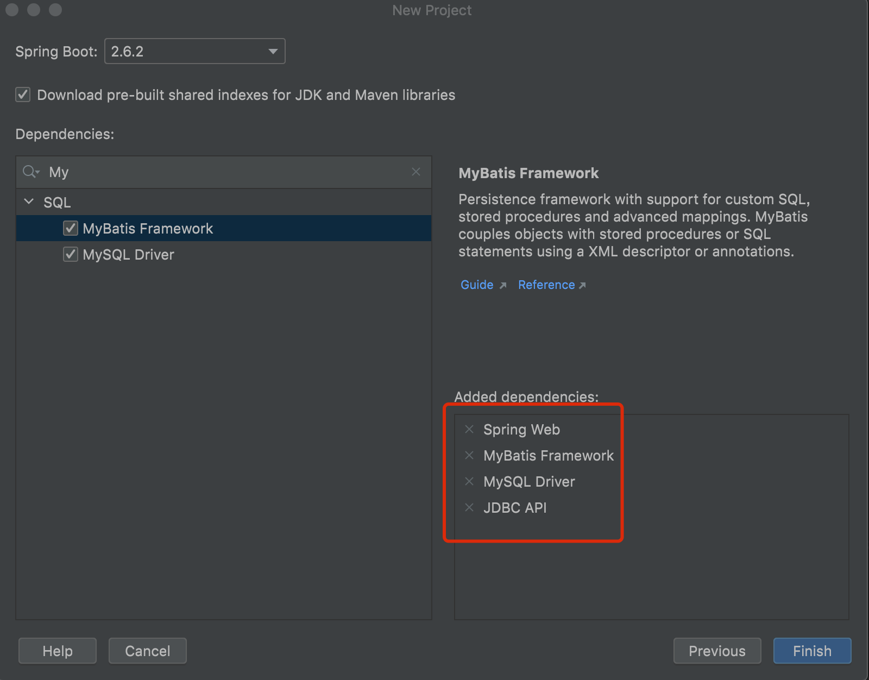Select the MyBatis Framework row
This screenshot has height=680, width=869.
[x=224, y=228]
